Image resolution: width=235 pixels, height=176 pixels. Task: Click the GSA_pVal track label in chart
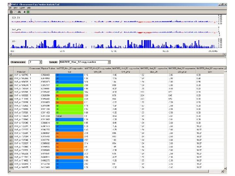click(16, 29)
